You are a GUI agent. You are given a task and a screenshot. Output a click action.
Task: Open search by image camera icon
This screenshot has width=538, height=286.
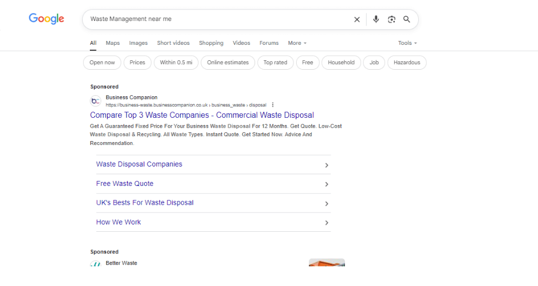pos(392,19)
